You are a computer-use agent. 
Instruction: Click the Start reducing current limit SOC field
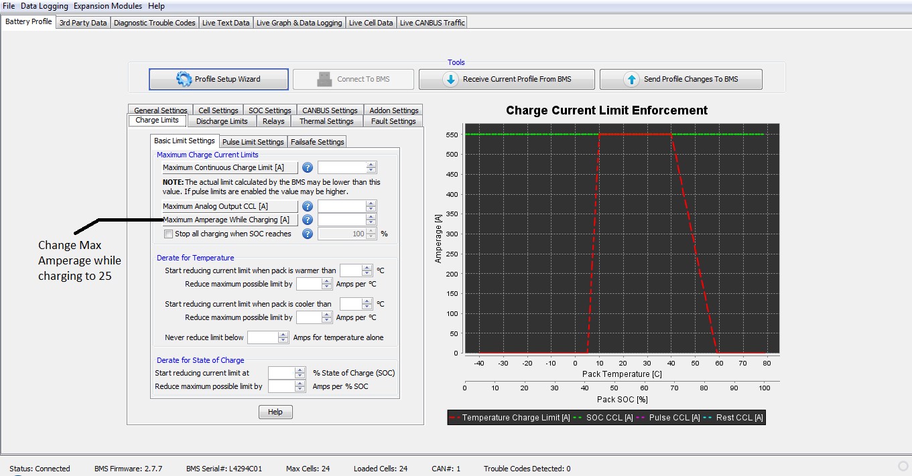pyautogui.click(x=281, y=373)
